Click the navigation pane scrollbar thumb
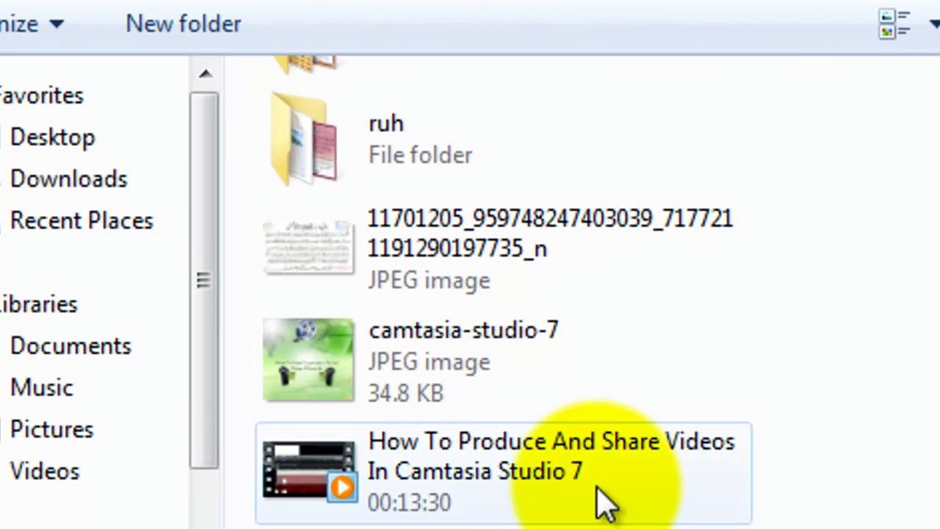 204,280
